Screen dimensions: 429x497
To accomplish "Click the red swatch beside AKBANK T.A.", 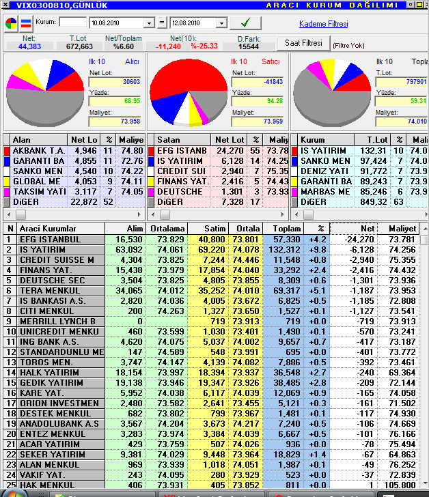I will pos(7,151).
